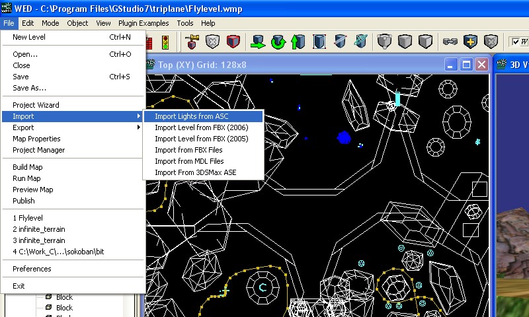Image resolution: width=529 pixels, height=317 pixels.
Task: Click the cyan rectangle marker in Top view
Action: pyautogui.click(x=397, y=98)
